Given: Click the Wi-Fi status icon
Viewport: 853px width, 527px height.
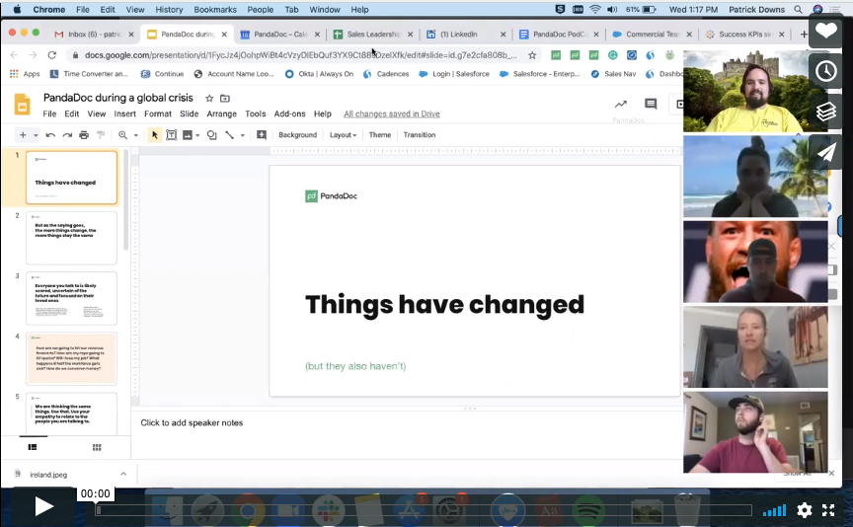Looking at the screenshot, I should [x=595, y=9].
